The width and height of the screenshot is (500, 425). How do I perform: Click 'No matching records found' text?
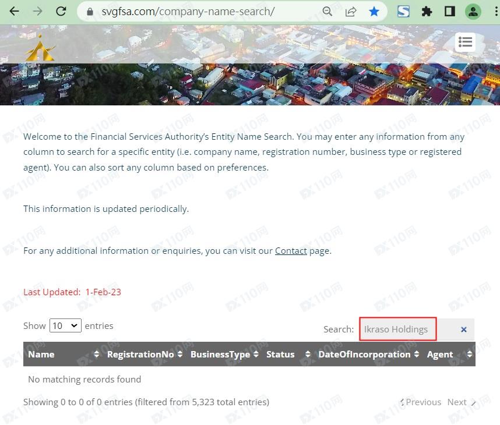[x=84, y=380]
